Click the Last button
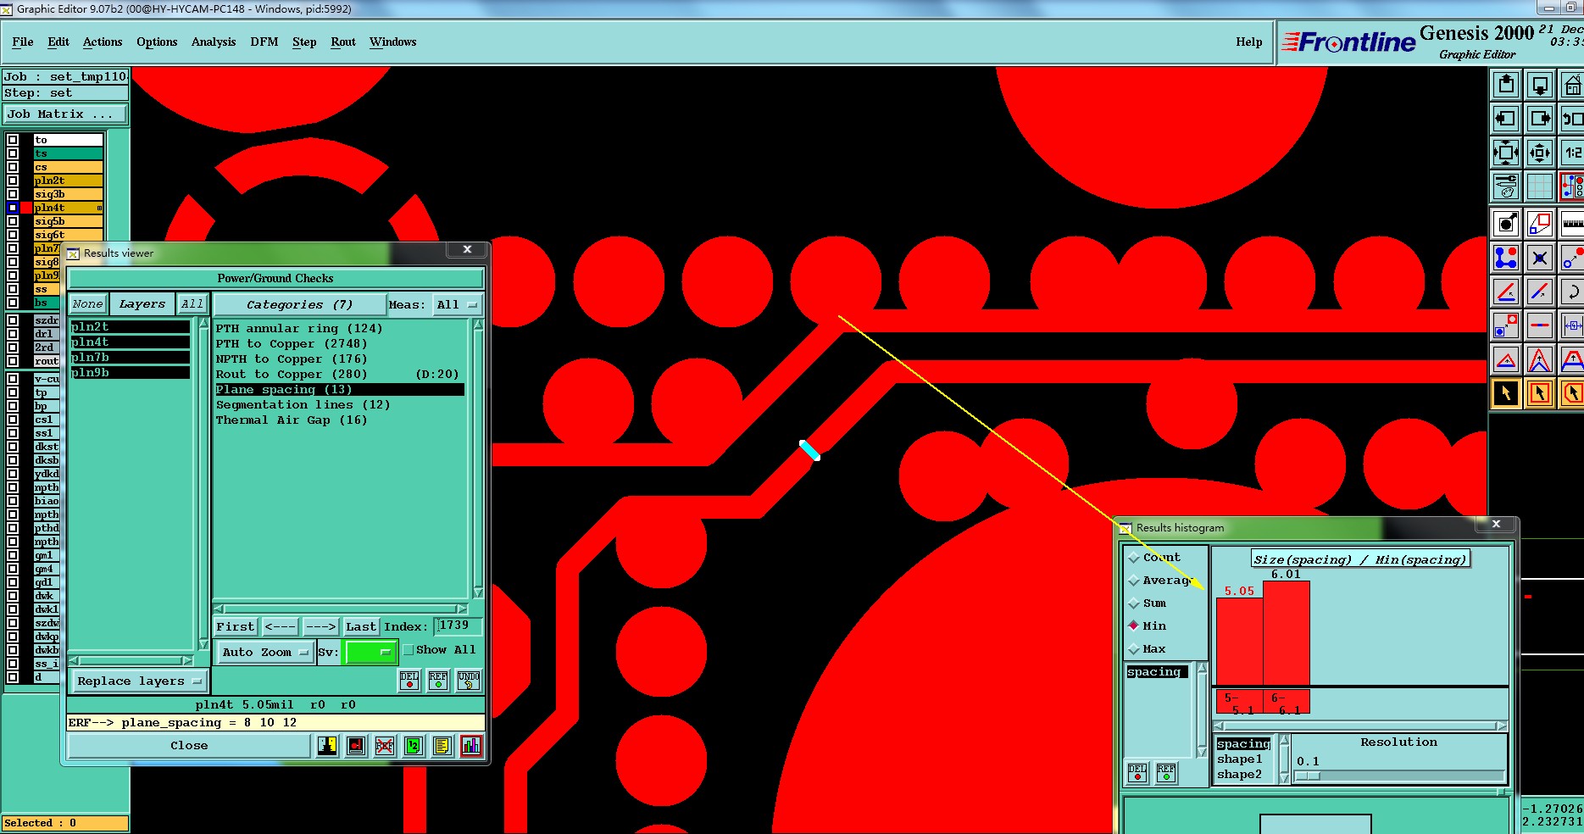The height and width of the screenshot is (834, 1584). pos(361,626)
